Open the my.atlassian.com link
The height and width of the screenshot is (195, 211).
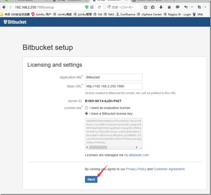click(x=136, y=155)
